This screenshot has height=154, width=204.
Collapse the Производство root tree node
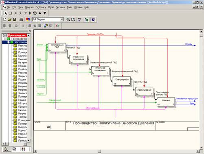pyautogui.click(x=5, y=39)
